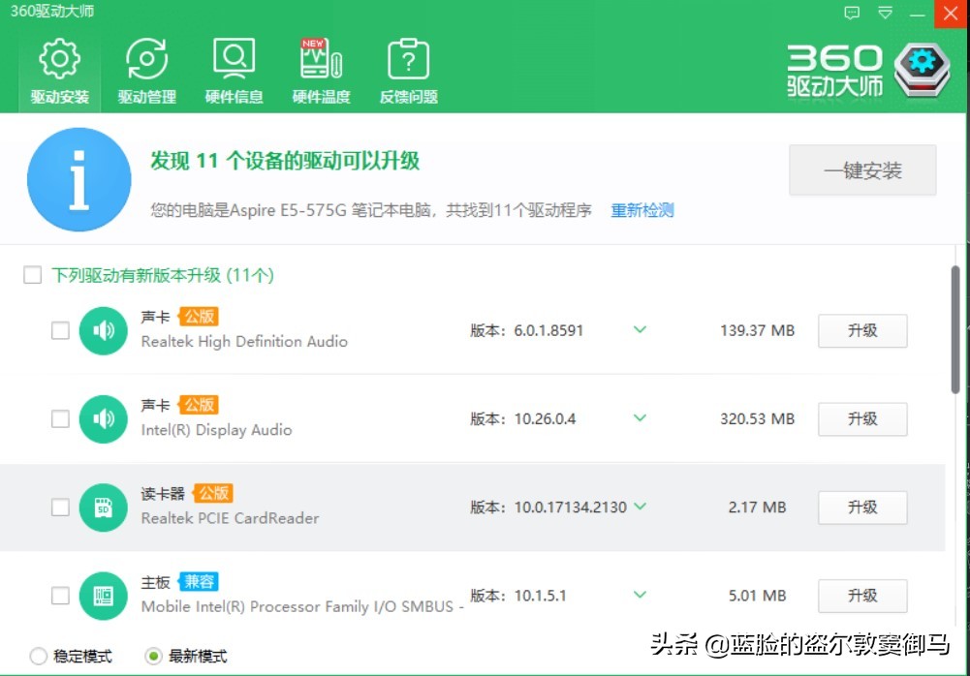Switch to 稳定模式 (Stable Mode)
This screenshot has height=676, width=970.
pyautogui.click(x=39, y=656)
